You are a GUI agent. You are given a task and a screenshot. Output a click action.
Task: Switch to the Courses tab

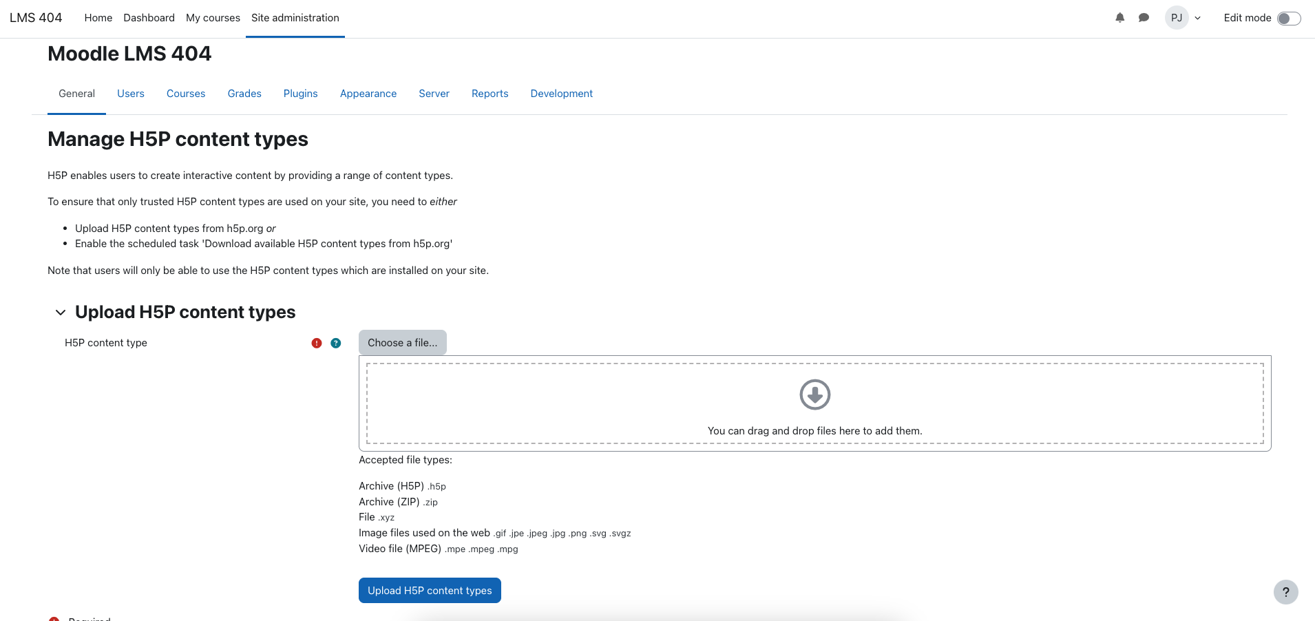186,94
